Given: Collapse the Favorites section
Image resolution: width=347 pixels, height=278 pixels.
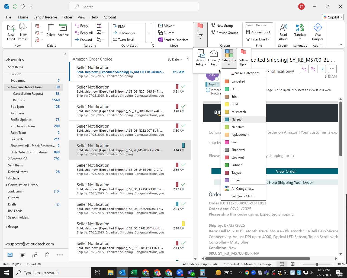Looking at the screenshot, I should 6,60.
